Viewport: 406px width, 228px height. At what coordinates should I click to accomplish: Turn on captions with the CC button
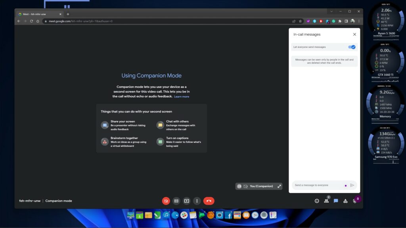click(176, 201)
